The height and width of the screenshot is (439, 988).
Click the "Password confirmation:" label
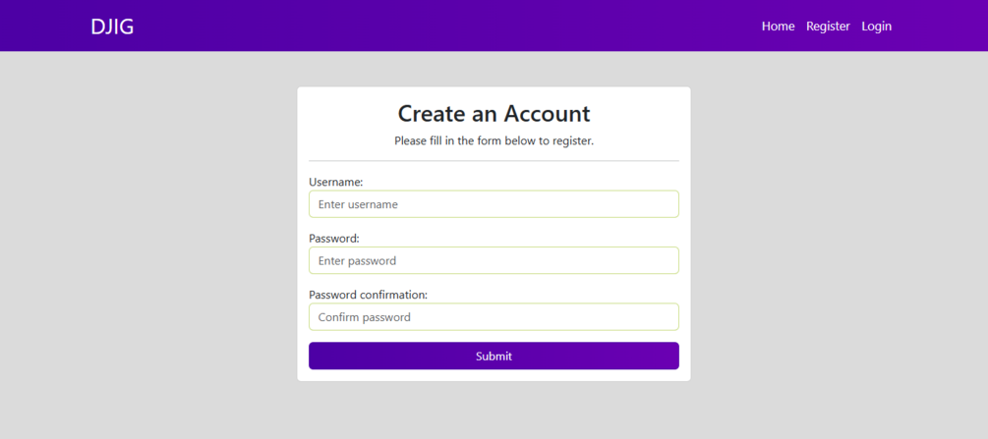(368, 294)
